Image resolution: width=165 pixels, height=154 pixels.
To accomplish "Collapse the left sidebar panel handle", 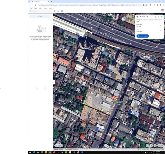I will [x=54, y=82].
